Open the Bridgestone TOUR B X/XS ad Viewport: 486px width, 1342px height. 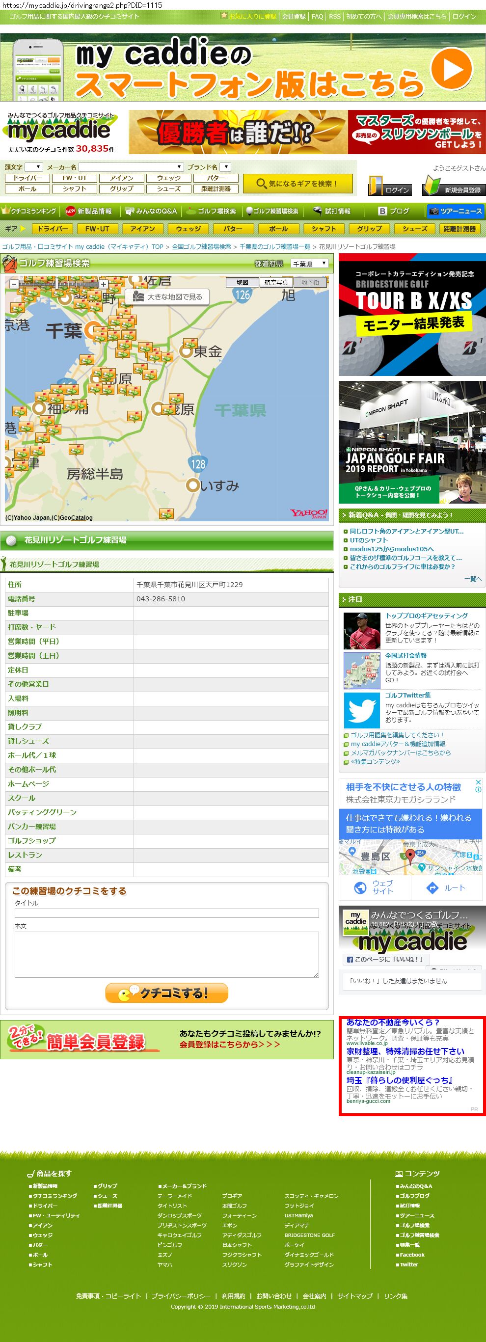(412, 315)
